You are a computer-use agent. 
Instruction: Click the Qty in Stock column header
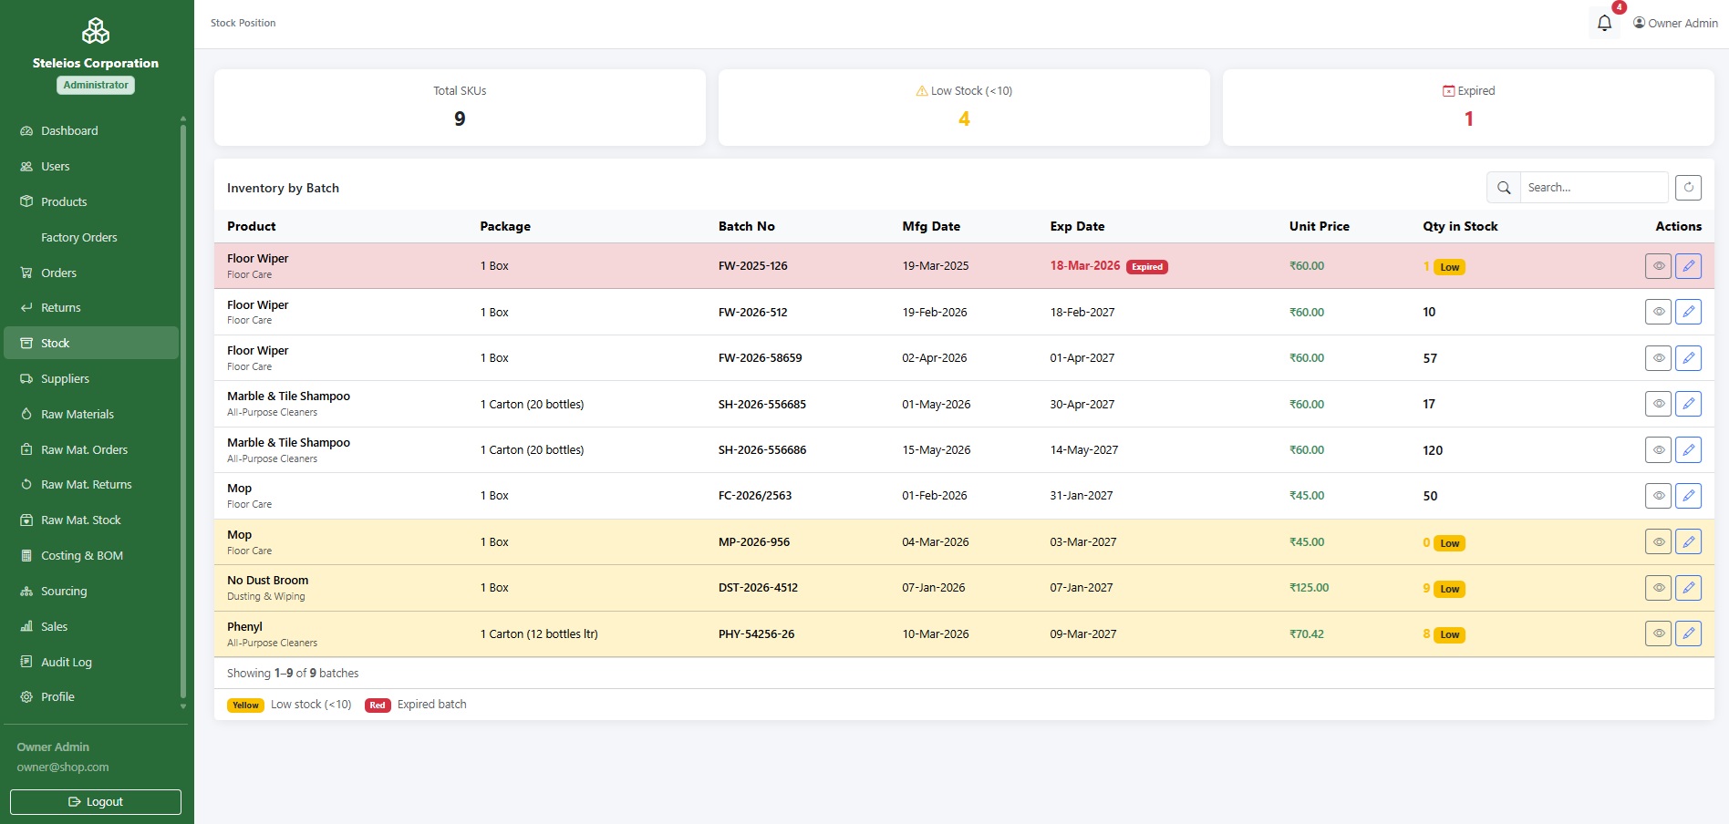(x=1460, y=226)
